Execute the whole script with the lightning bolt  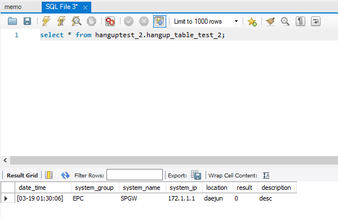pos(46,21)
